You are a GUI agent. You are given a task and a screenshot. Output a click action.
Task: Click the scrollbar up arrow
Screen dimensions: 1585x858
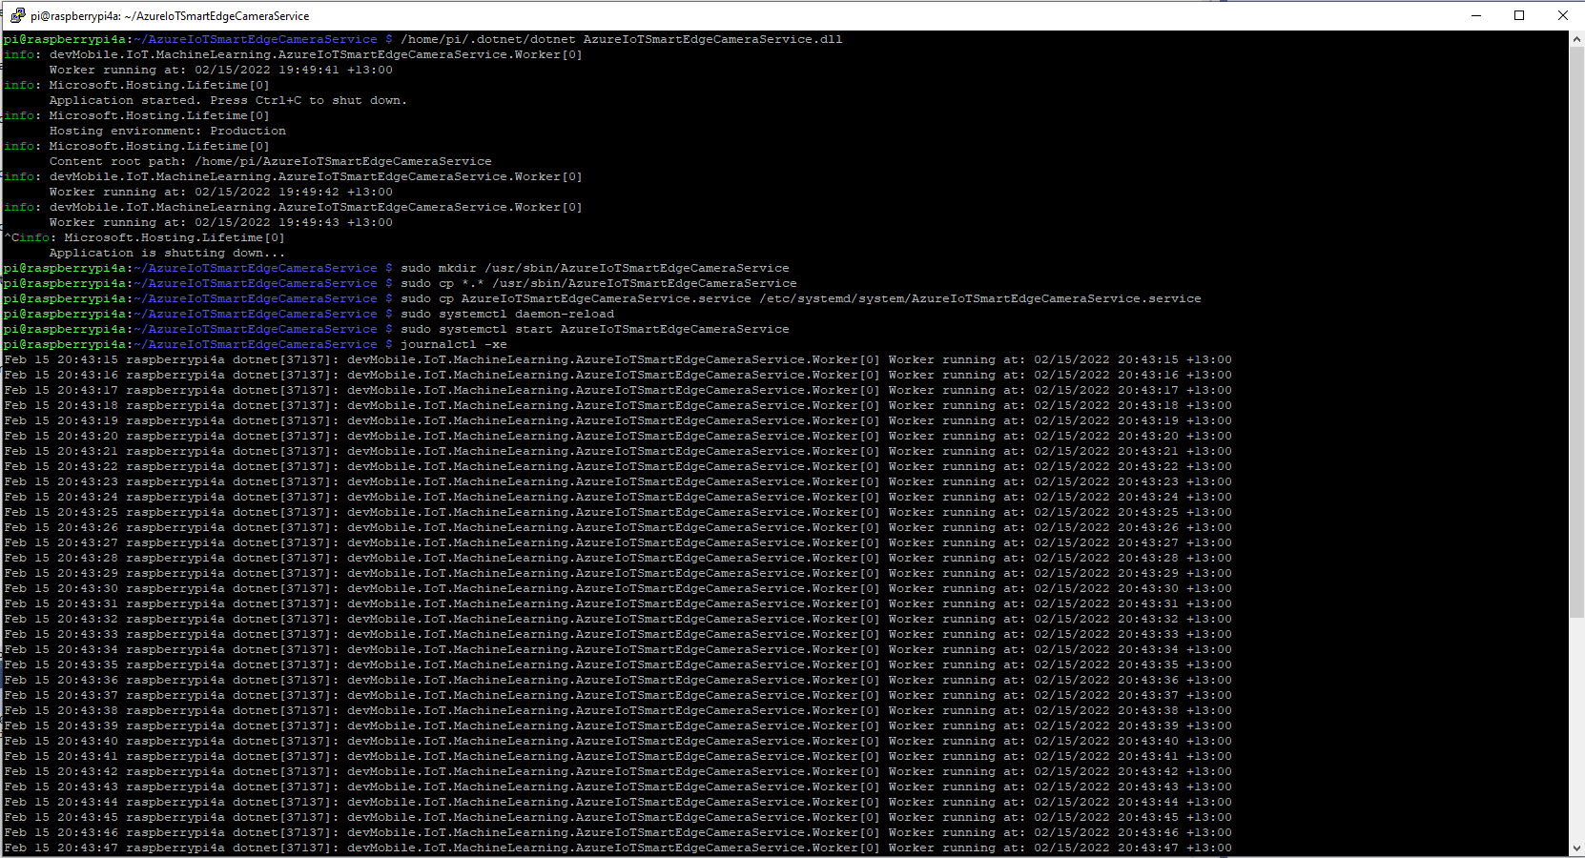1576,39
